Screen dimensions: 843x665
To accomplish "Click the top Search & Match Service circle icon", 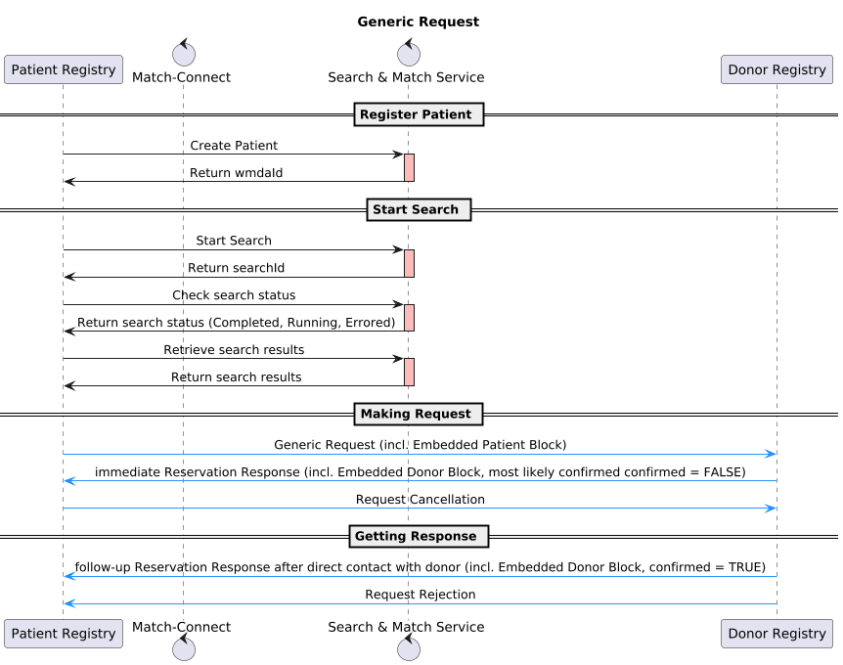I will pos(408,53).
